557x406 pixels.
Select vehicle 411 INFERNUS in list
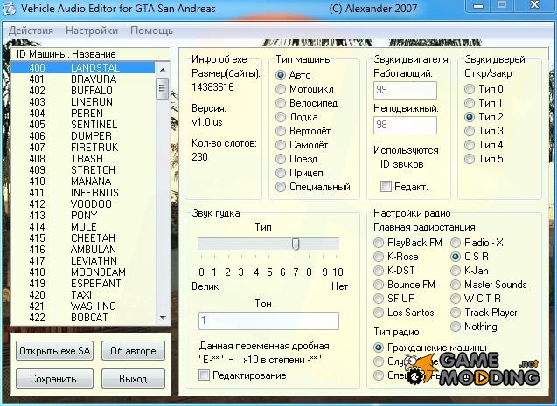coord(83,193)
